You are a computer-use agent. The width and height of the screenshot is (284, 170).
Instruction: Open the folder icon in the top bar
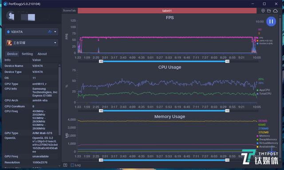tap(269, 11)
